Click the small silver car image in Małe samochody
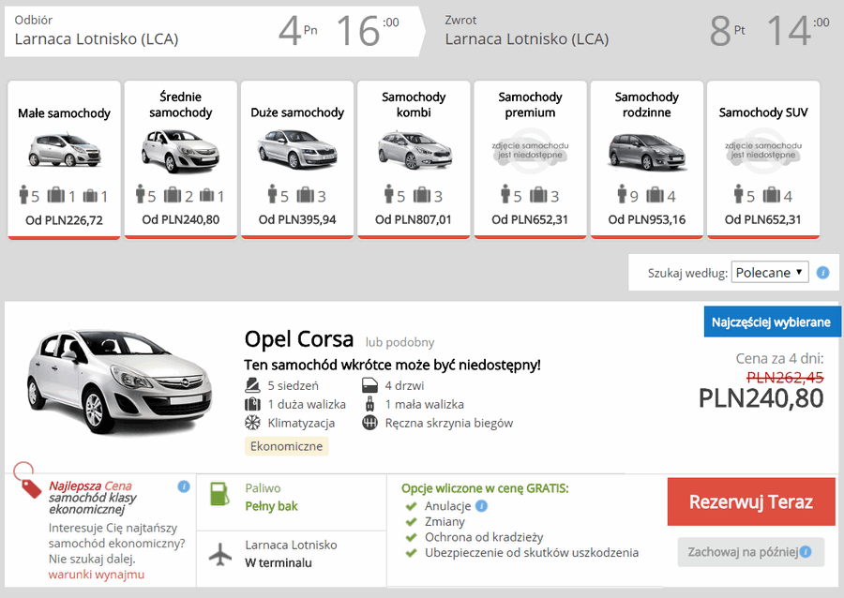 click(x=64, y=150)
